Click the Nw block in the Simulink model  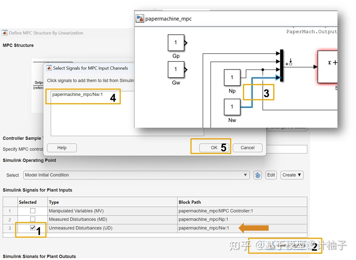click(232, 107)
